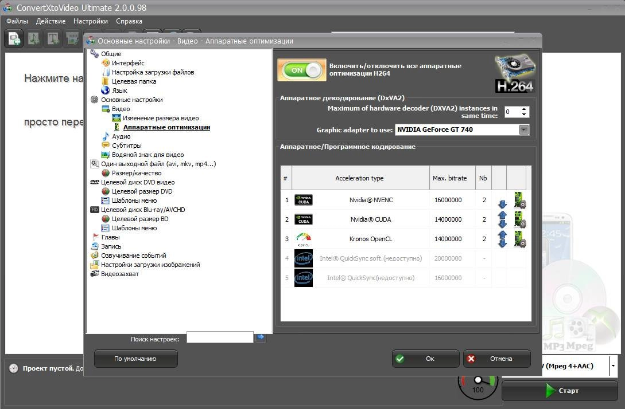This screenshot has height=409, width=625.
Task: Select Настройка загрузки файлов tree item
Action: tap(153, 72)
